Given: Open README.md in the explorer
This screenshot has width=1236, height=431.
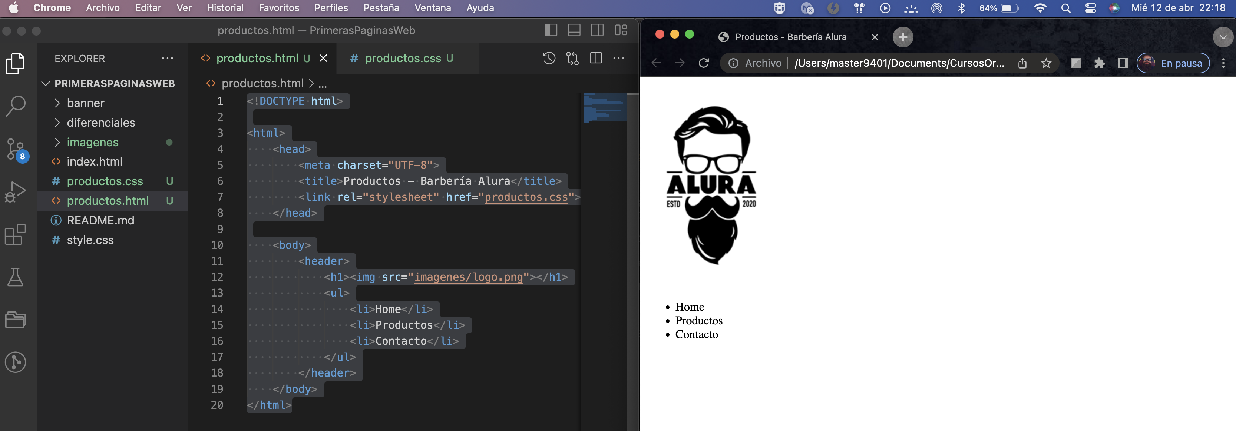Looking at the screenshot, I should click(112, 221).
